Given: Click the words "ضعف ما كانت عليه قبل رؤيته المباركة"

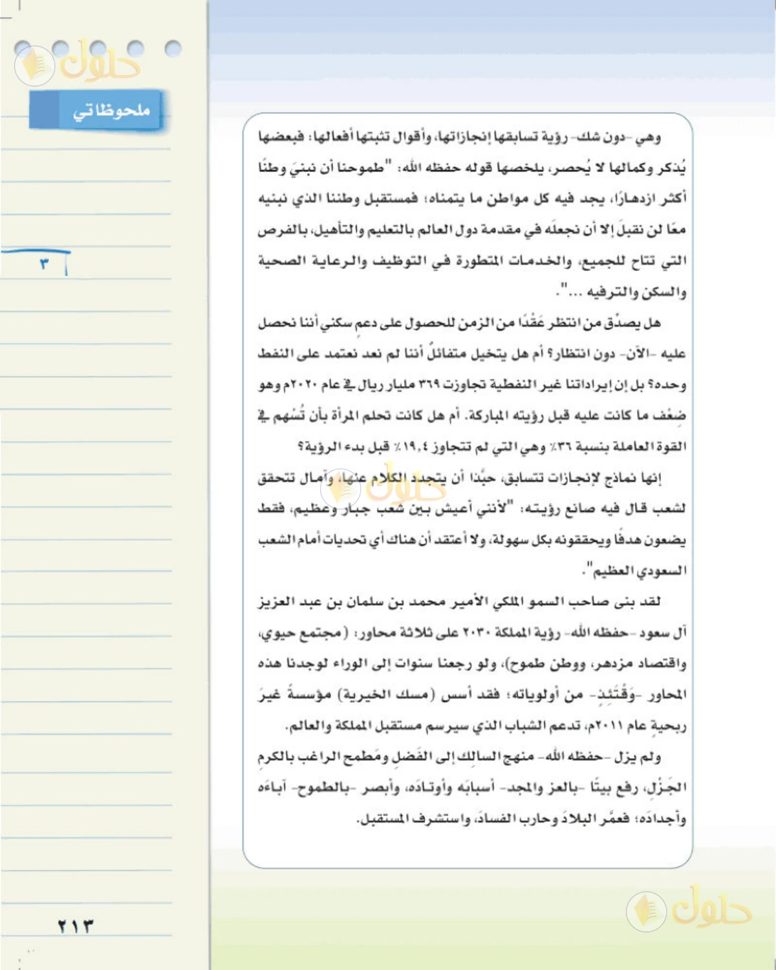Looking at the screenshot, I should pyautogui.click(x=577, y=416).
